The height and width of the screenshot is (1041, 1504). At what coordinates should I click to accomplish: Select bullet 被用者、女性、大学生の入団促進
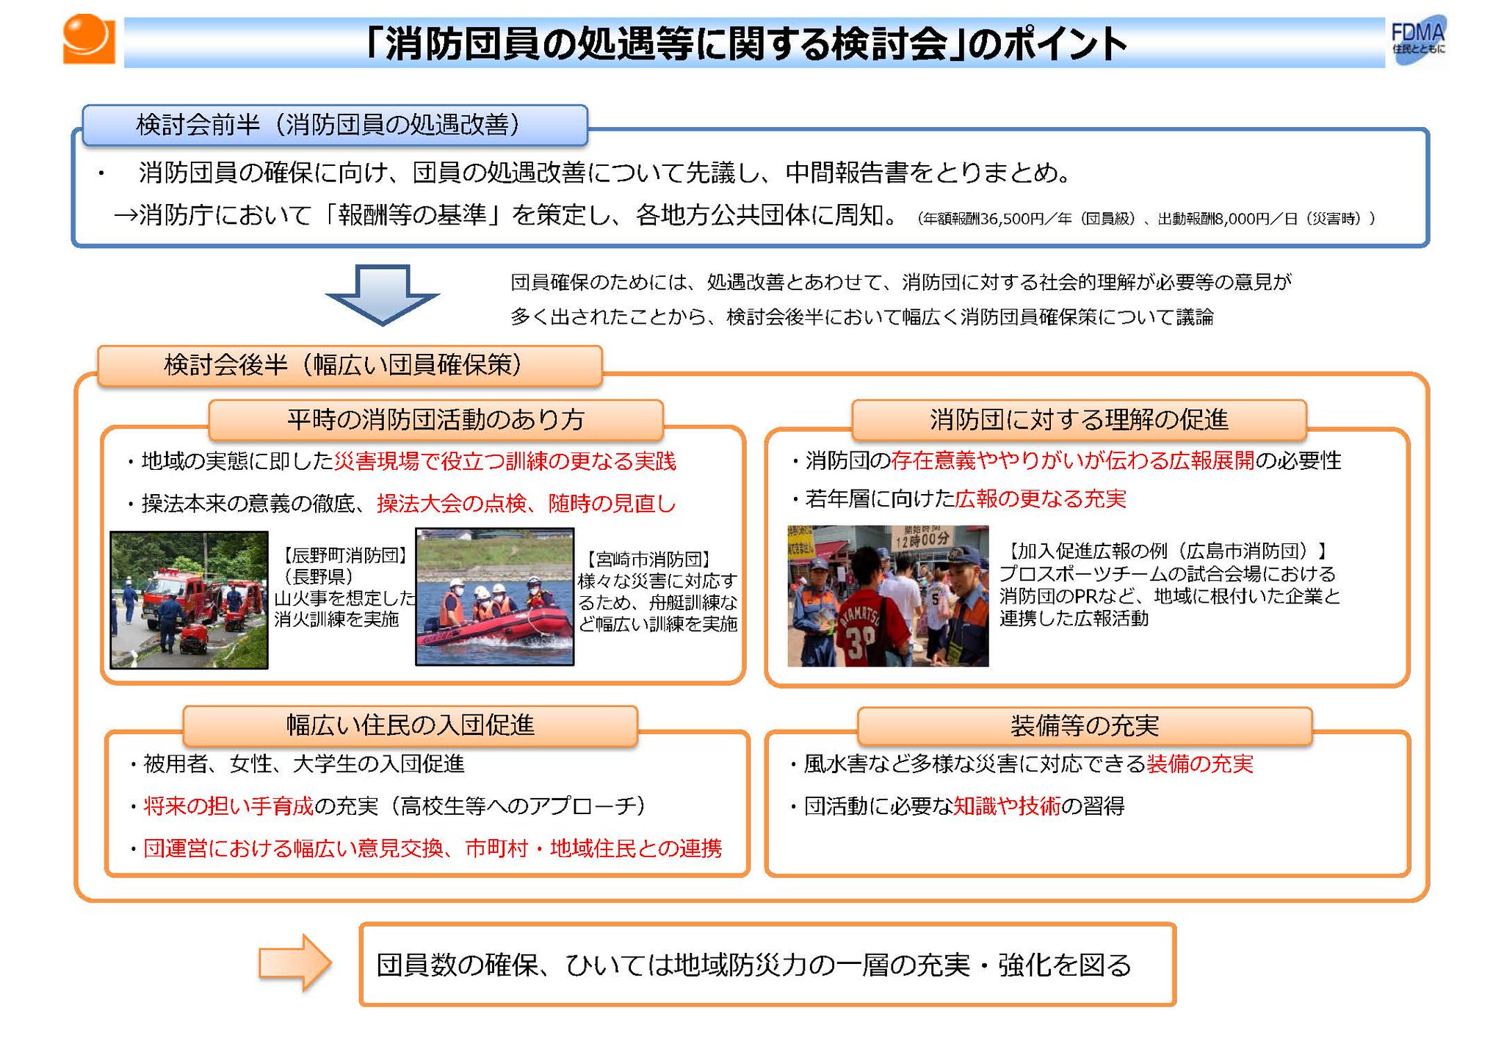click(304, 764)
